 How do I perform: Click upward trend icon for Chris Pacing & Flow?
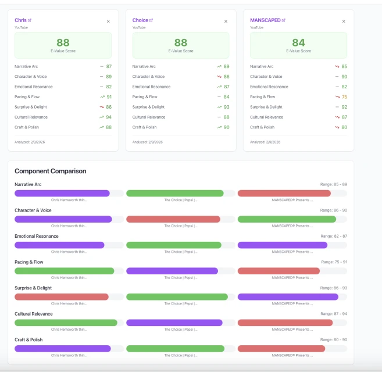102,97
